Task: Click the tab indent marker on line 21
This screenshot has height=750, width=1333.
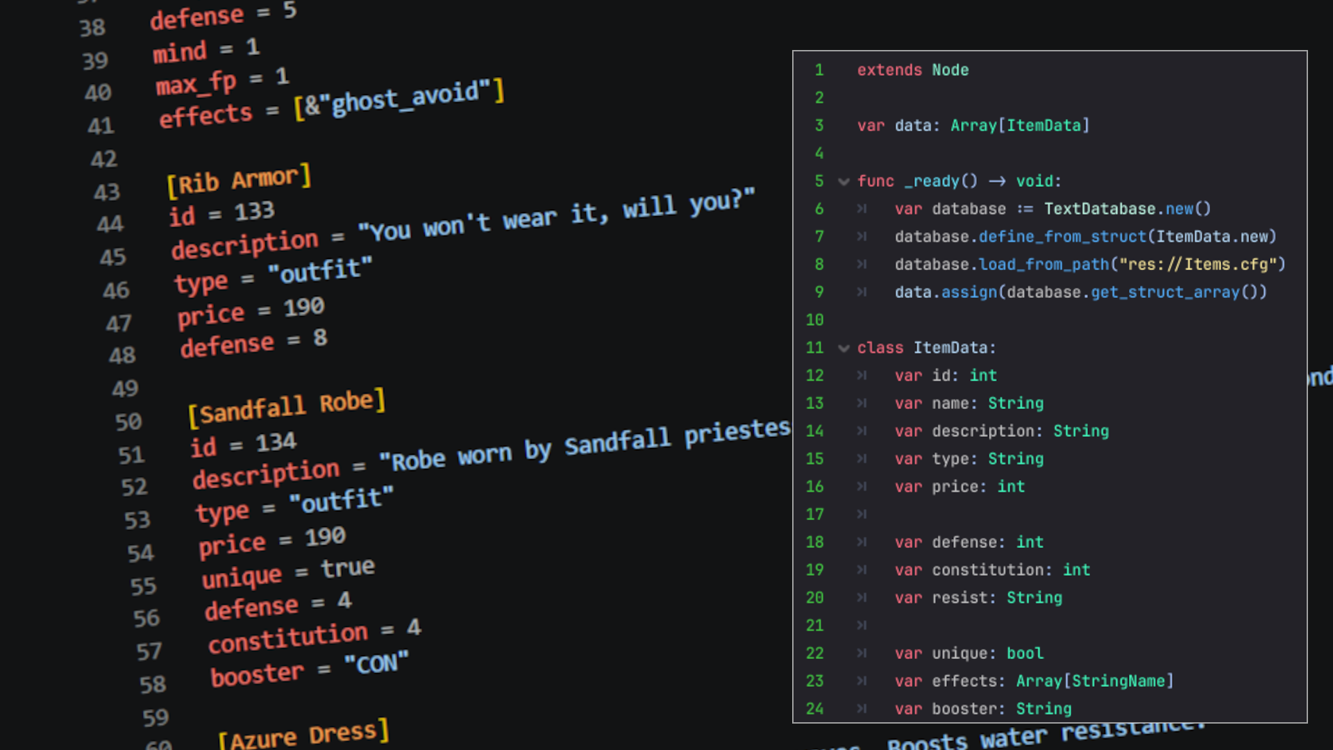Action: [862, 626]
